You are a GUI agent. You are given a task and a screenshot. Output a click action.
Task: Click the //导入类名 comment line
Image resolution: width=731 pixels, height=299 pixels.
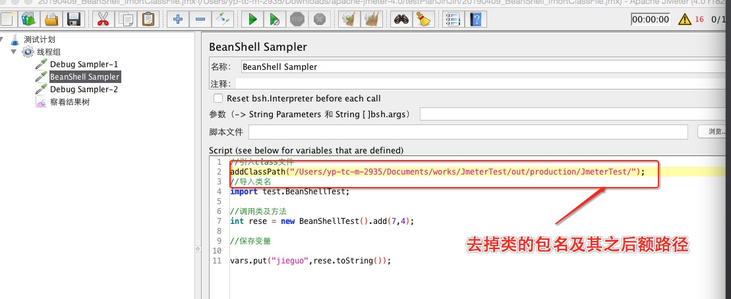tap(250, 182)
